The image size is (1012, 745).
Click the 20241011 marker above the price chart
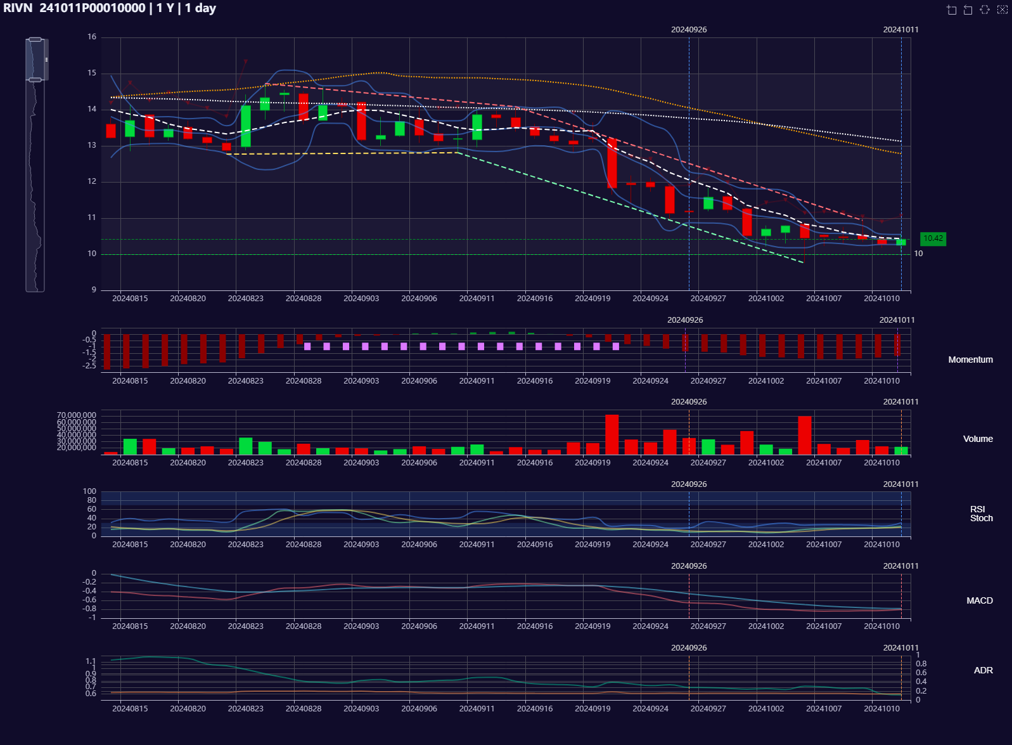[x=900, y=30]
